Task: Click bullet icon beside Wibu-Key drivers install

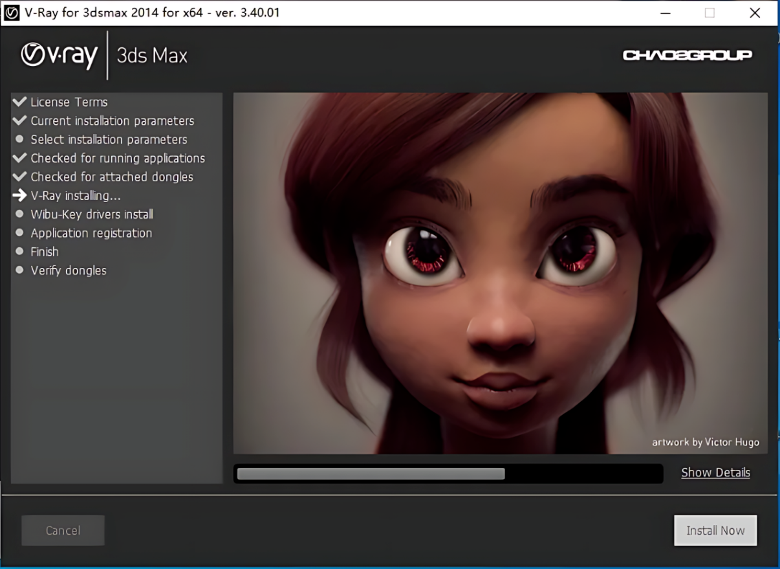Action: [x=19, y=214]
